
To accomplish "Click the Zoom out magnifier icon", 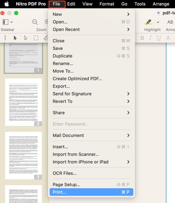I will (35, 22).
